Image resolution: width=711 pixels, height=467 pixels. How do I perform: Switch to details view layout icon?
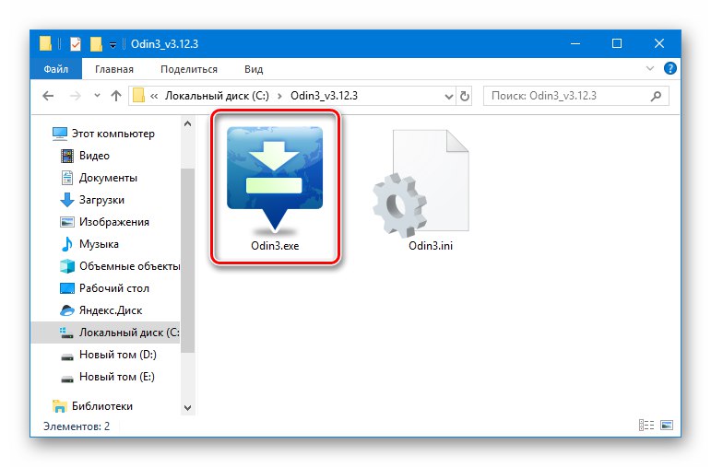click(646, 426)
